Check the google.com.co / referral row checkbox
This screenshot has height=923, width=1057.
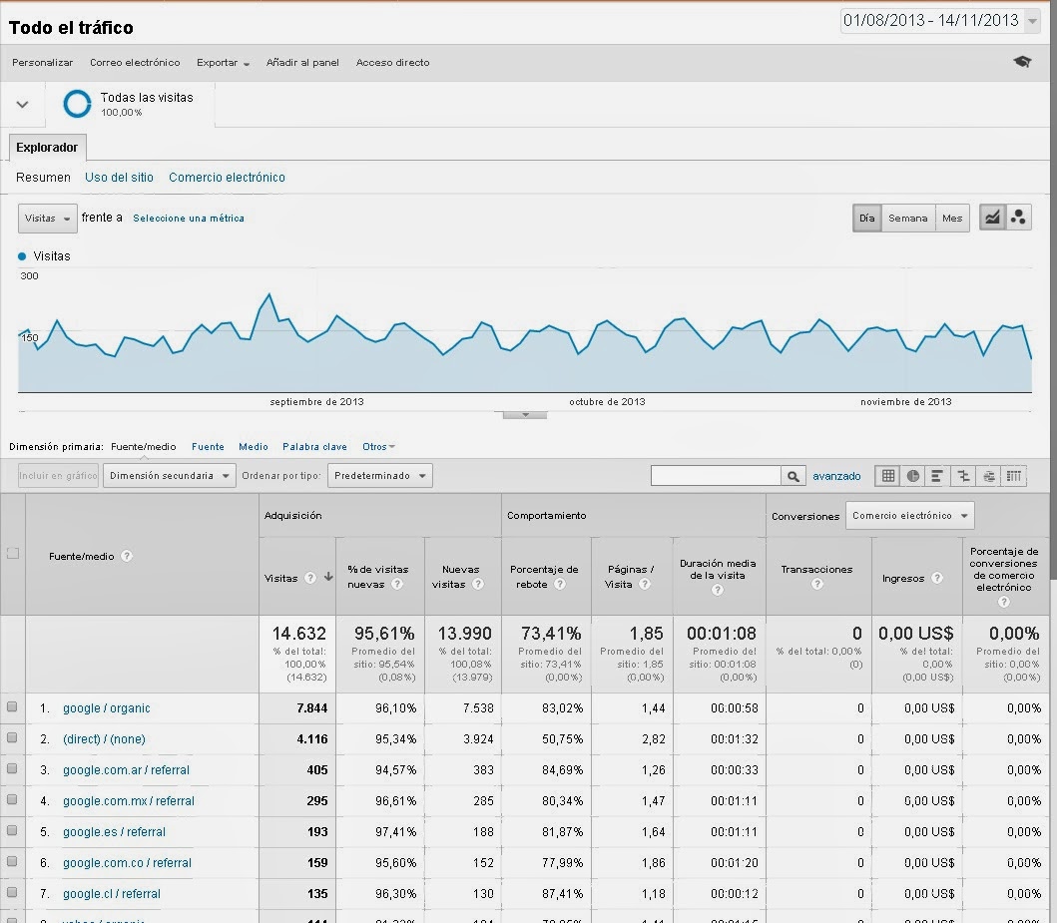[x=11, y=861]
